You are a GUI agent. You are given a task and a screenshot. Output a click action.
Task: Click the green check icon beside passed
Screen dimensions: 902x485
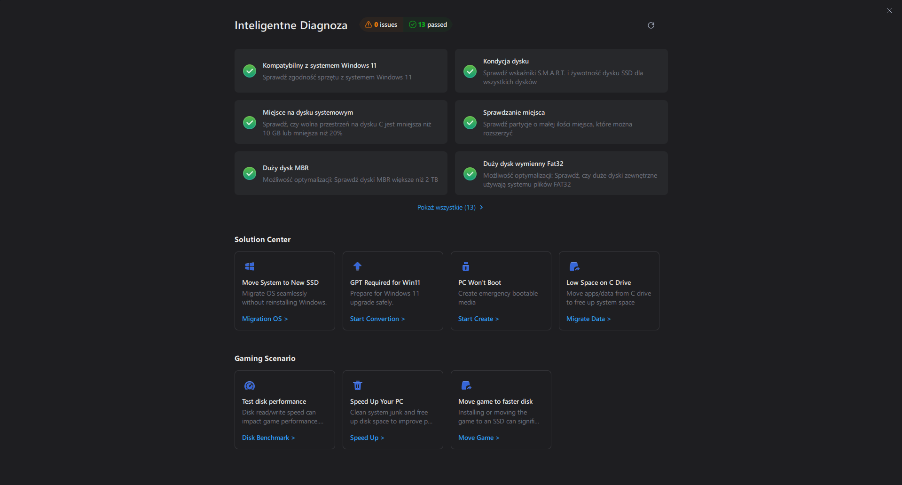[413, 24]
